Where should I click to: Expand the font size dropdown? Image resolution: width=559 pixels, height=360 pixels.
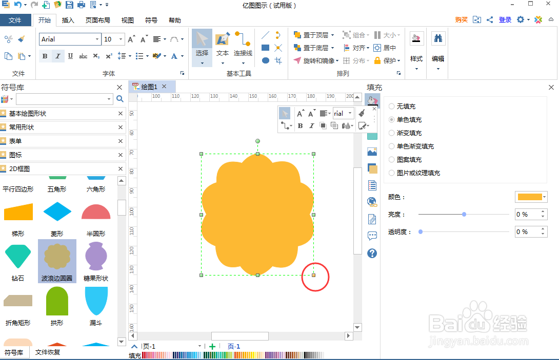point(122,39)
